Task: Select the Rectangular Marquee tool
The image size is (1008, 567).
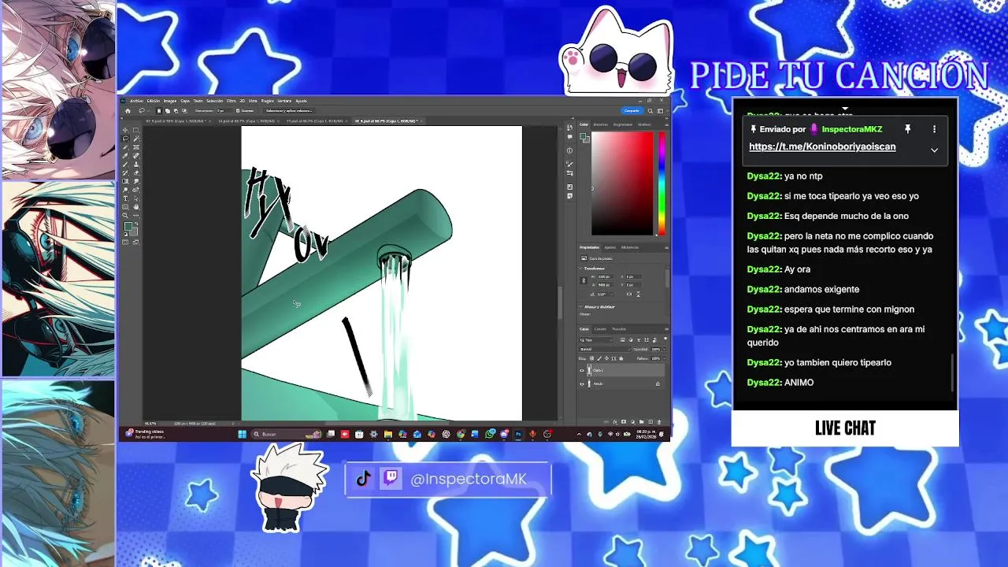Action: click(136, 130)
